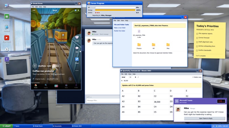229x128 pixels.
Task: Switch to Sheets 2003 in the taskbar
Action: click(81, 126)
